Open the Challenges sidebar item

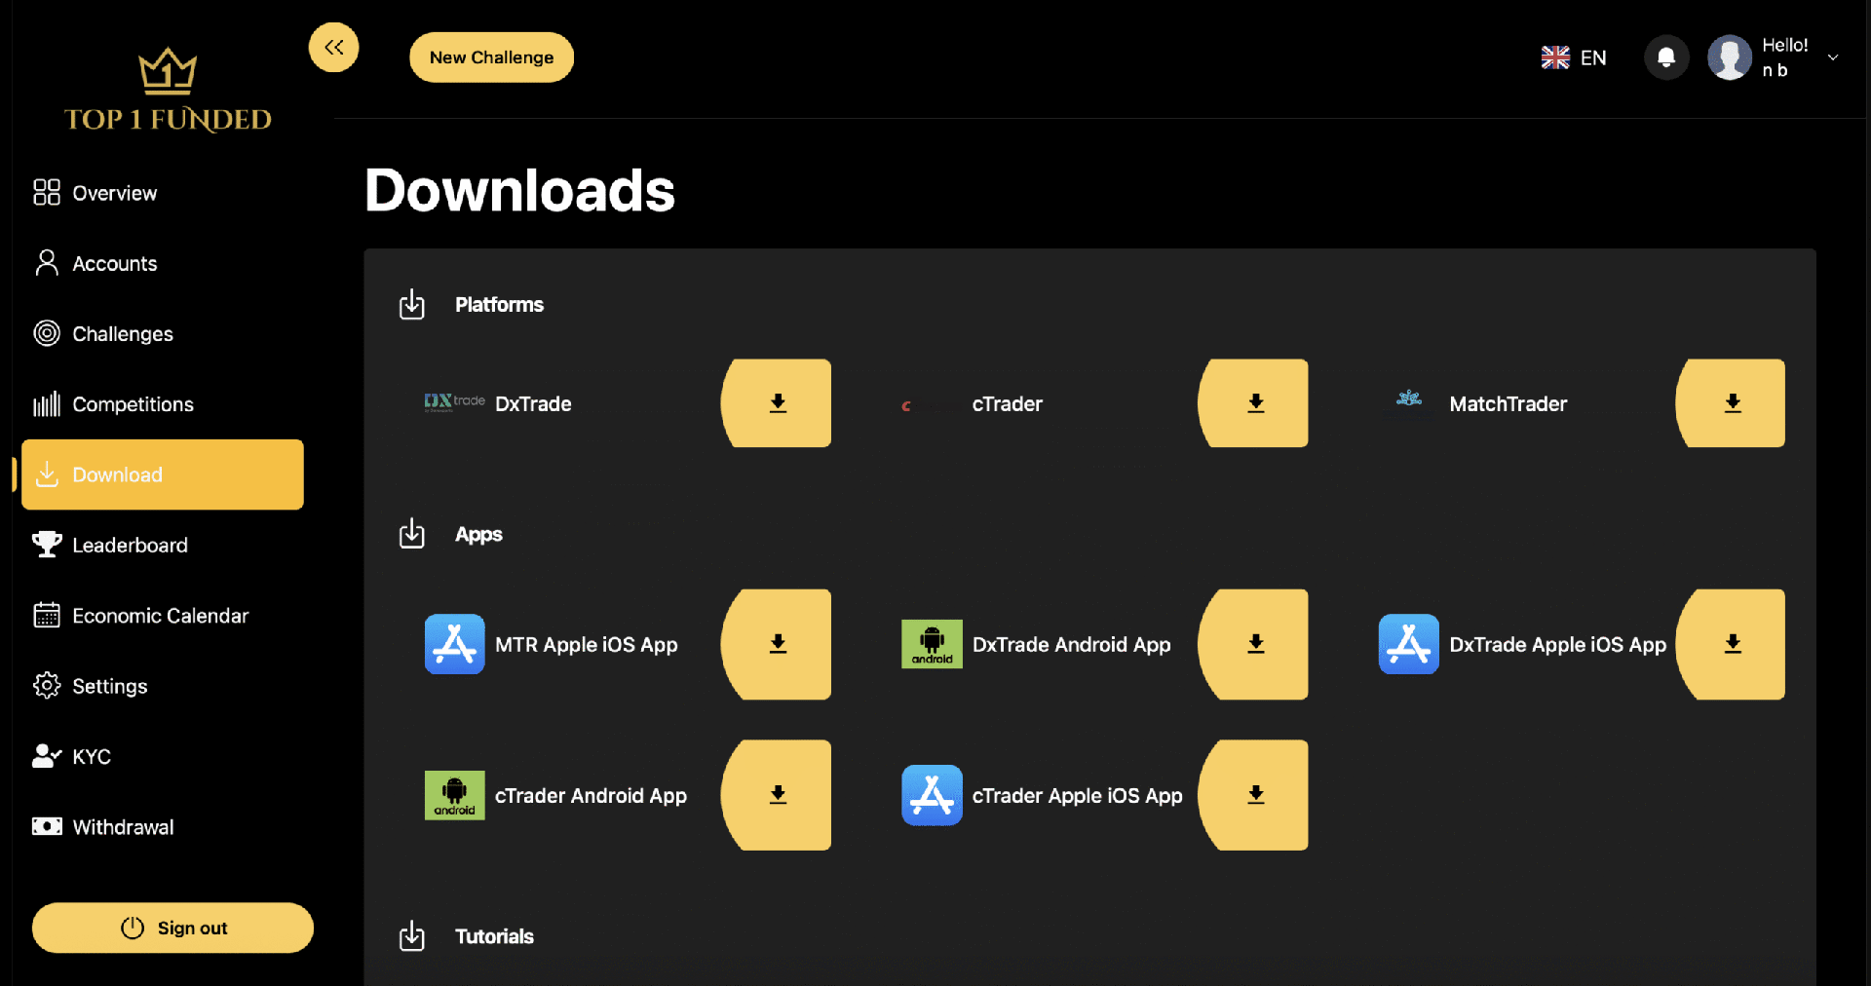pos(163,333)
